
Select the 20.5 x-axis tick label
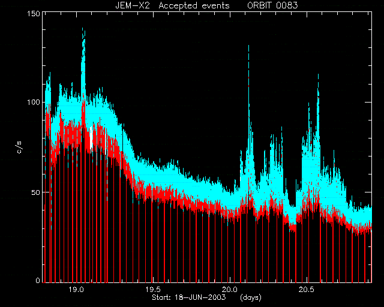(307, 290)
